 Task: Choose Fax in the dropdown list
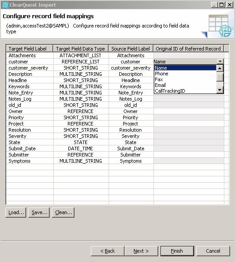pos(185,79)
